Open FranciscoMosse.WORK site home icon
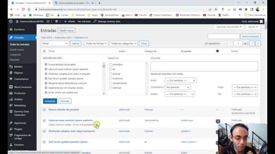This screenshot has width=275, height=154. [17, 21]
